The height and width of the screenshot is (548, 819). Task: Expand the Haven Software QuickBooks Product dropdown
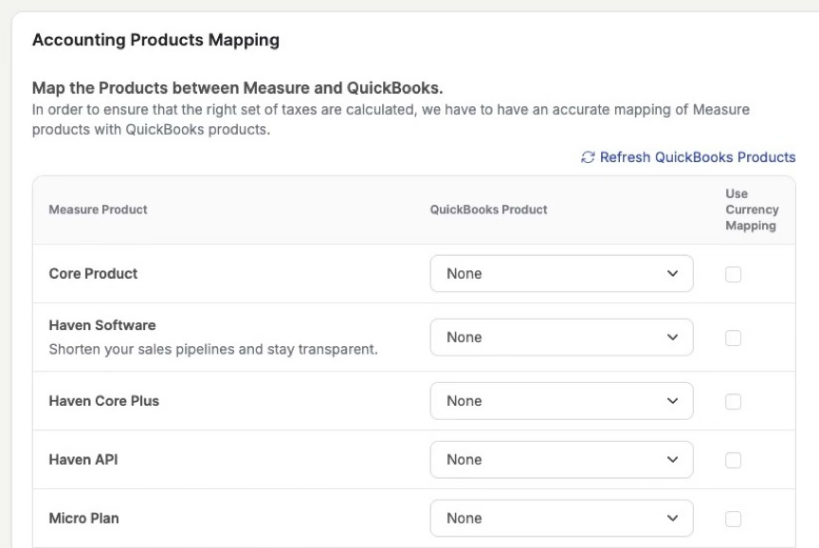561,338
